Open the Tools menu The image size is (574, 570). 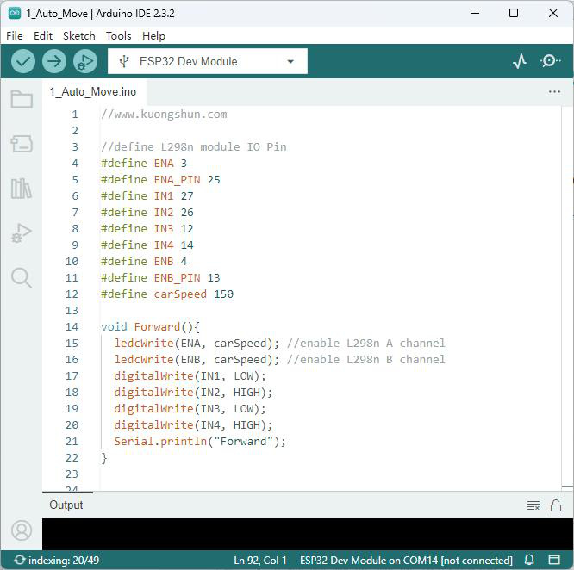pos(119,36)
